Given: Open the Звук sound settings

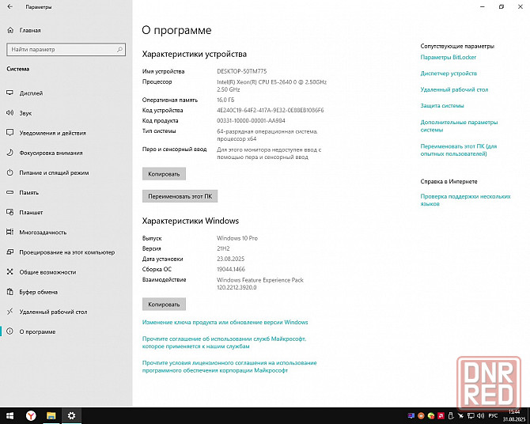Looking at the screenshot, I should [x=25, y=113].
